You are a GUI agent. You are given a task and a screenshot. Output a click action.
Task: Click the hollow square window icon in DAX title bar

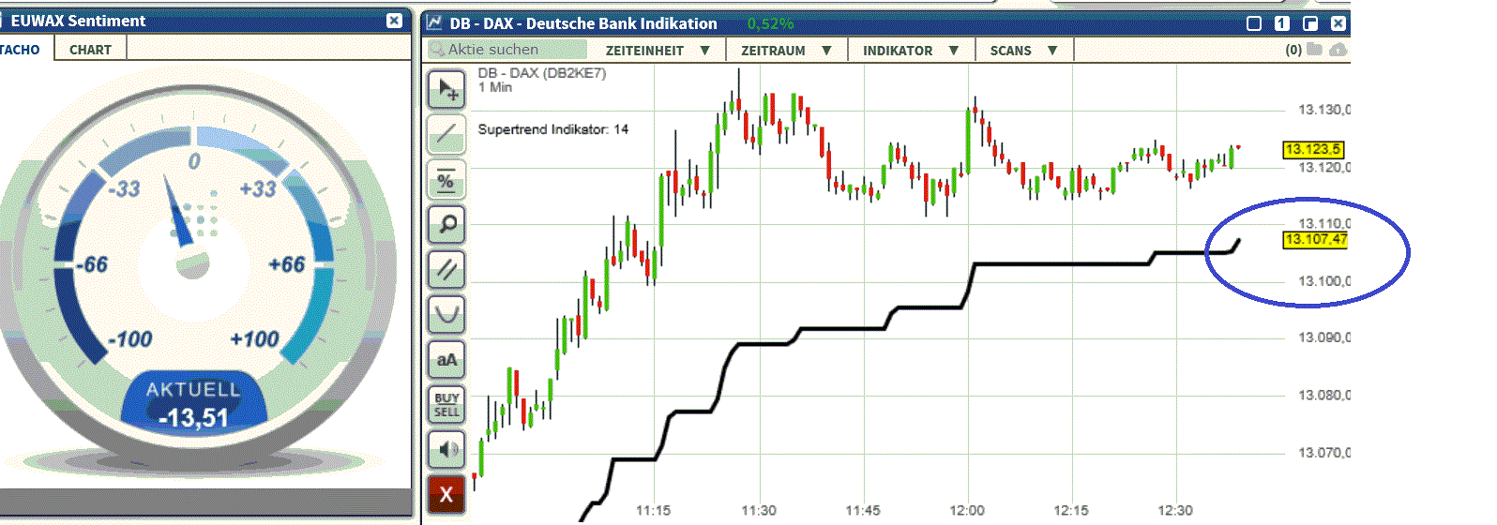(x=1254, y=23)
